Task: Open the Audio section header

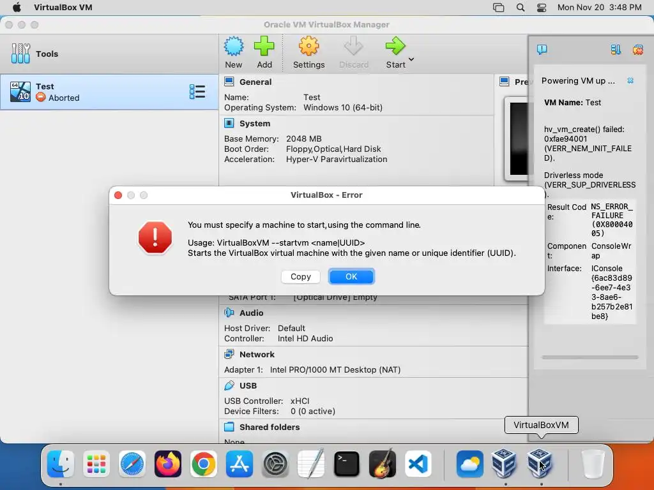Action: click(251, 313)
